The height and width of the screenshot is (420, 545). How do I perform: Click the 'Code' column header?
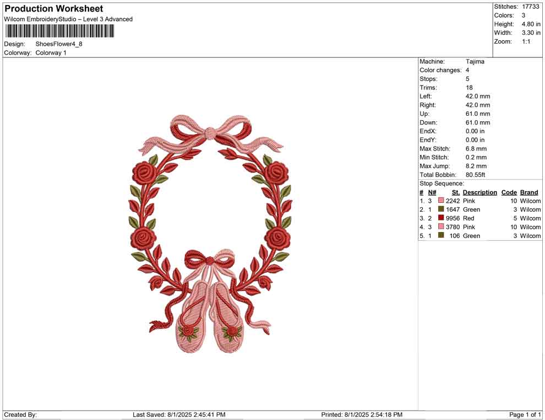click(509, 192)
